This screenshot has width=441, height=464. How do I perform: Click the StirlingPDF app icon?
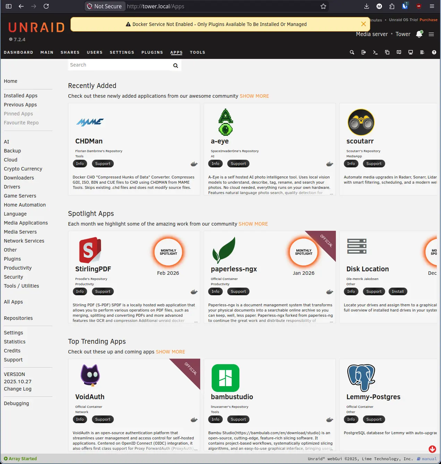click(x=90, y=250)
